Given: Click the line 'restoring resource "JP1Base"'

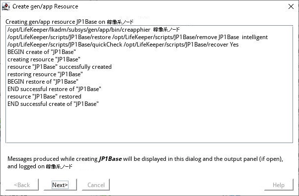Looking at the screenshot, I should pyautogui.click(x=45, y=74).
